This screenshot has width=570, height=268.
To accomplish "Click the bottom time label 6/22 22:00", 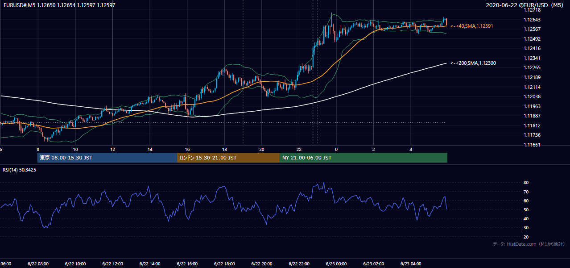I will click(299, 264).
